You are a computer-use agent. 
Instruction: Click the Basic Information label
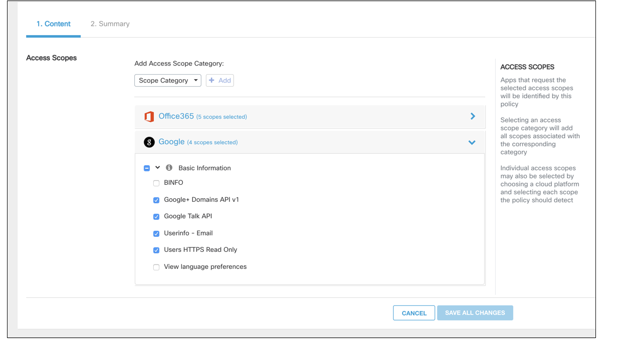point(205,168)
